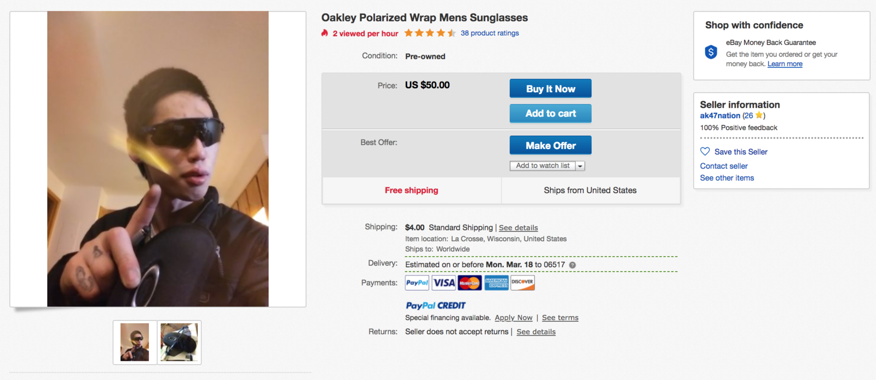Click the Make Offer button

550,146
